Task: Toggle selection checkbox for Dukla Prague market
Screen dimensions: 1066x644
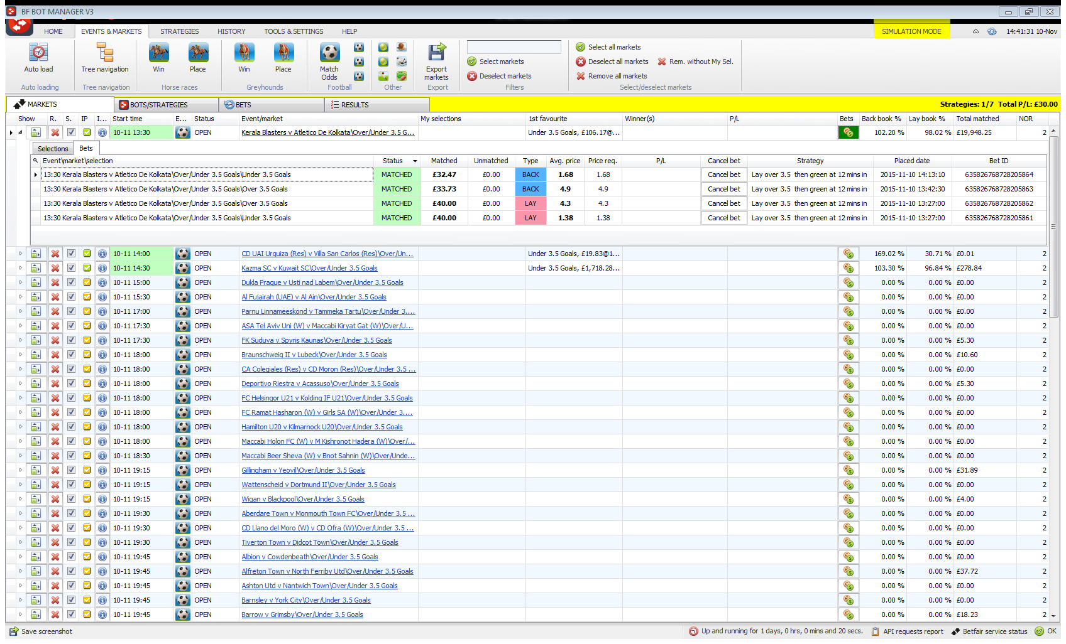Action: tap(71, 282)
